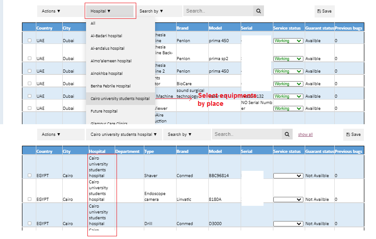Tick the checkbox for the Drill row
The width and height of the screenshot is (376, 239).
click(30, 223)
